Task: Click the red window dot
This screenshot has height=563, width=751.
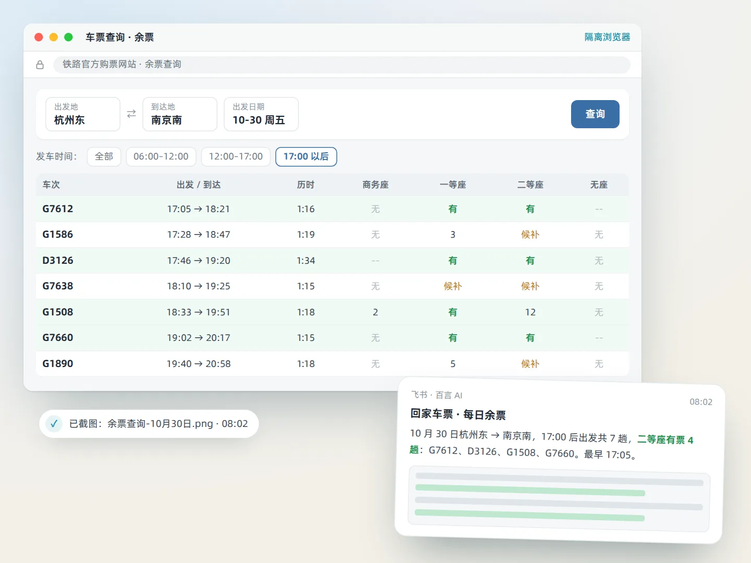Action: coord(39,37)
